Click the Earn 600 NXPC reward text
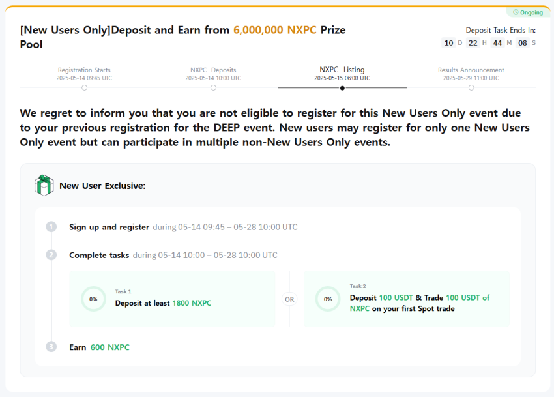This screenshot has width=554, height=397. click(x=97, y=347)
